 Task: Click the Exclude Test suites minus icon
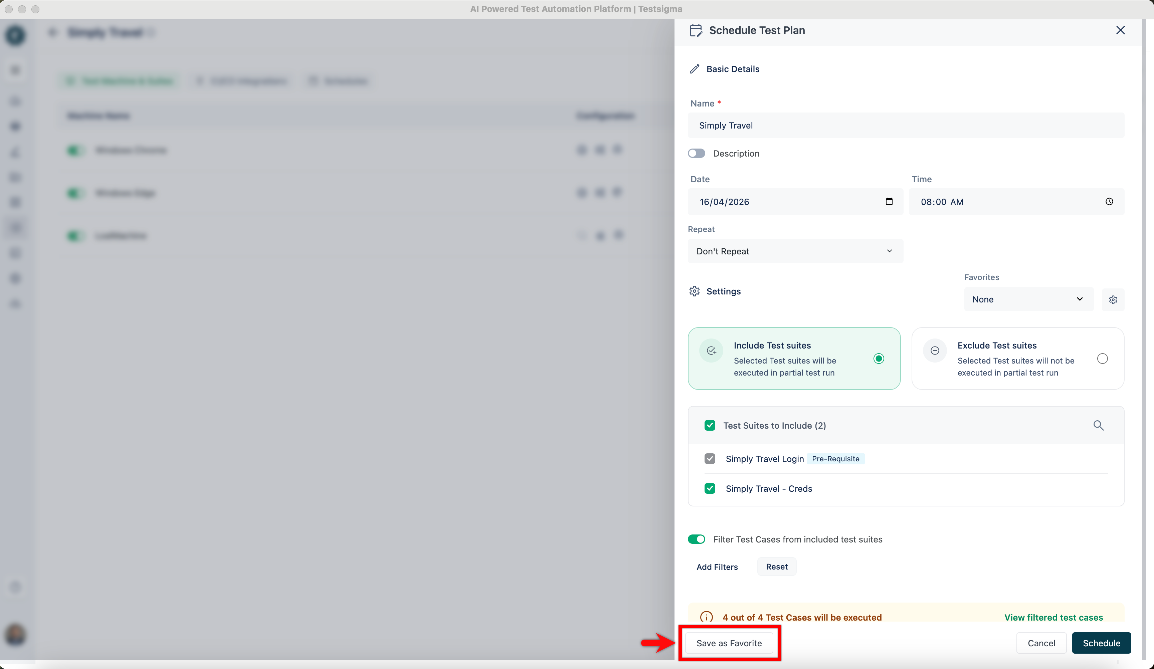[x=935, y=351]
